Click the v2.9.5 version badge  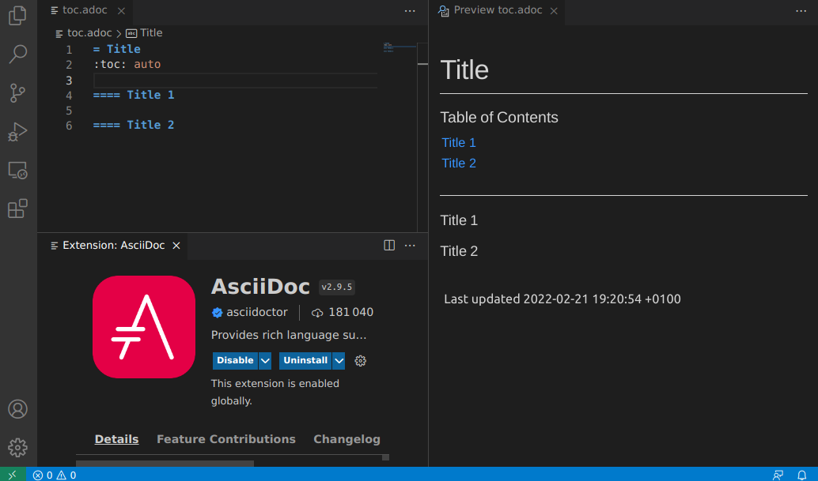click(x=336, y=287)
